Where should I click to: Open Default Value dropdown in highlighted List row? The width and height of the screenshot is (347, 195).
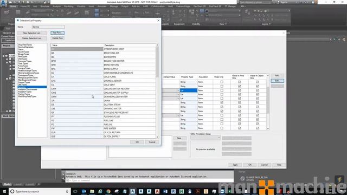pyautogui.click(x=178, y=90)
